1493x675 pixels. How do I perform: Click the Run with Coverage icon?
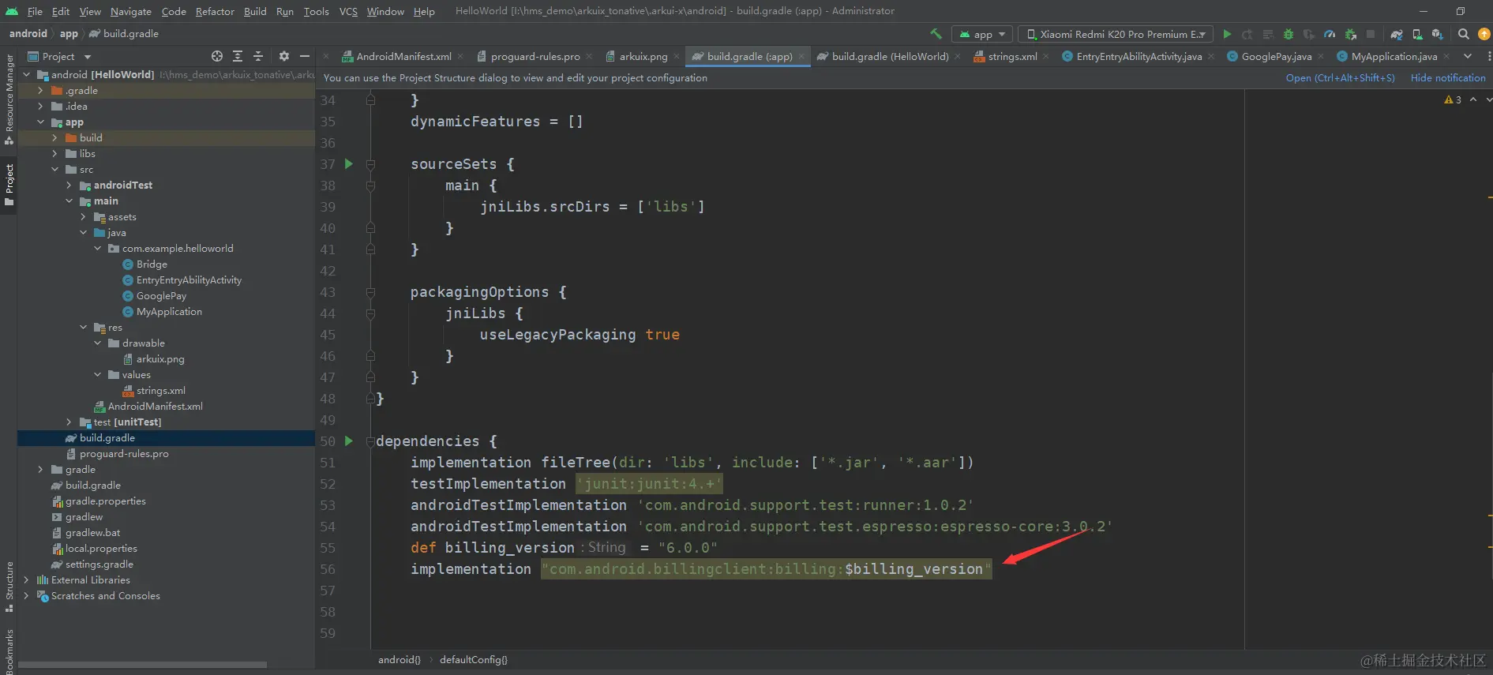1309,34
